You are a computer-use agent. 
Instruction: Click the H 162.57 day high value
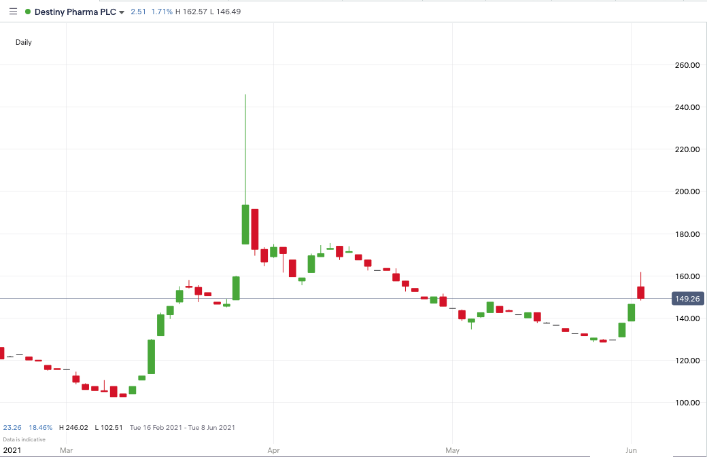pyautogui.click(x=191, y=12)
